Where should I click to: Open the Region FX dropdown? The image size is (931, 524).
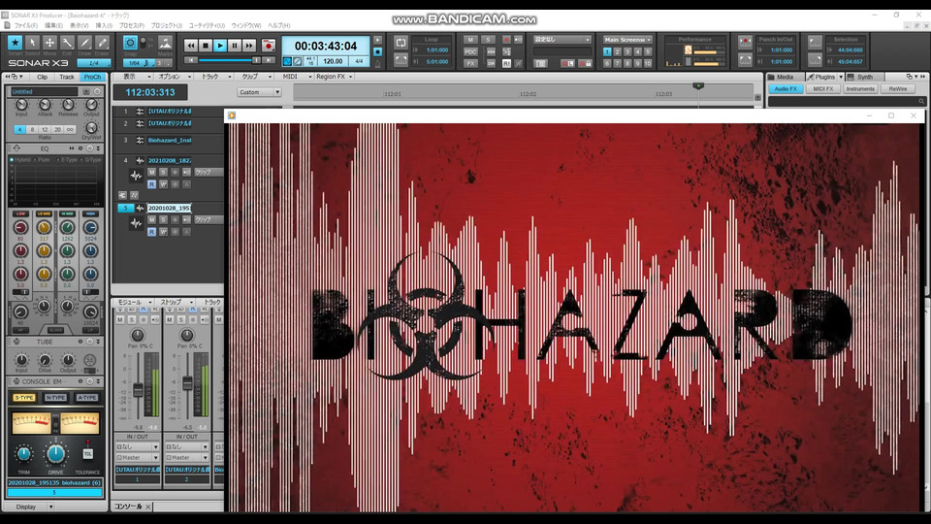click(x=335, y=77)
